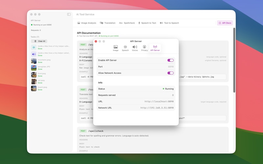263x164 pixels.
Task: Open the Image Analysis tab
Action: click(87, 23)
